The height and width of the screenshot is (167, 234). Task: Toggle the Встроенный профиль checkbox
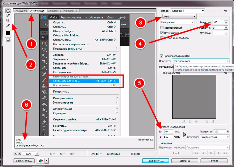[x=162, y=38]
